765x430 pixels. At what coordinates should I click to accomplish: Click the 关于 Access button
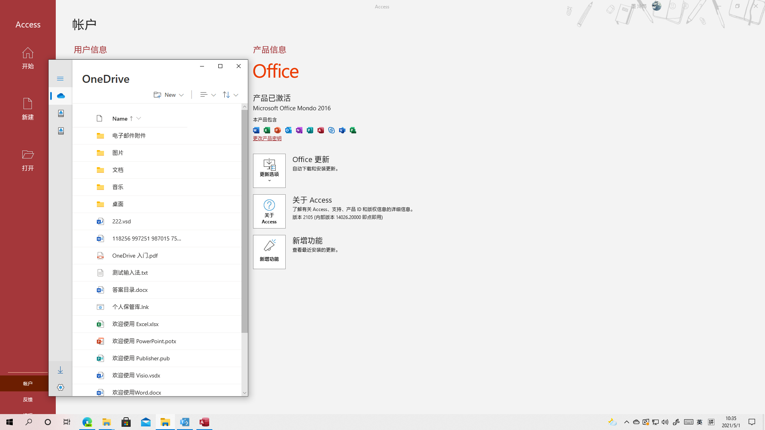[269, 211]
